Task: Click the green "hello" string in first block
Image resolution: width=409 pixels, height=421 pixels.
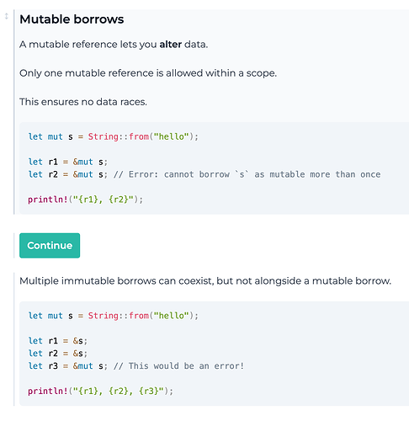Action: click(x=171, y=136)
